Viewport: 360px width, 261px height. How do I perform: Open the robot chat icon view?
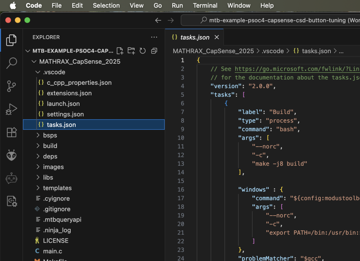tap(11, 178)
